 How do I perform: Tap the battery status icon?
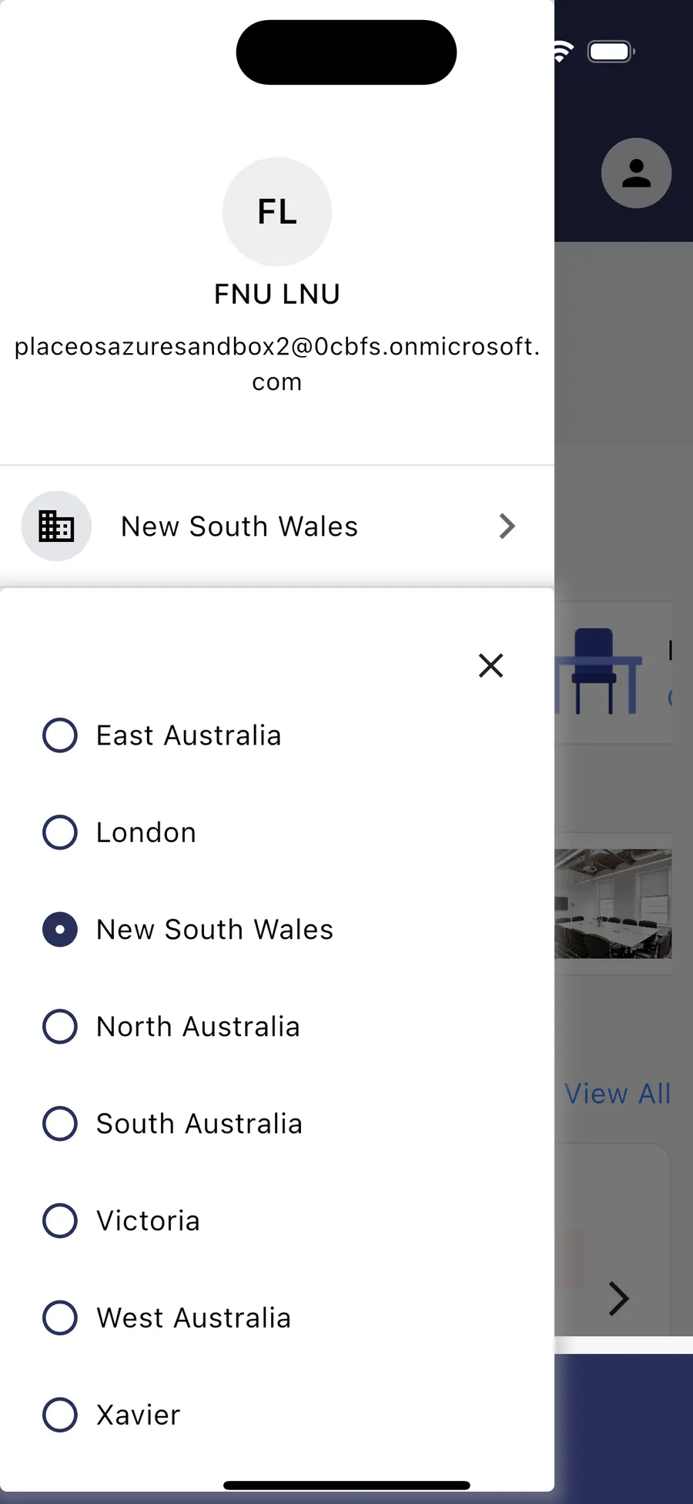[x=611, y=52]
